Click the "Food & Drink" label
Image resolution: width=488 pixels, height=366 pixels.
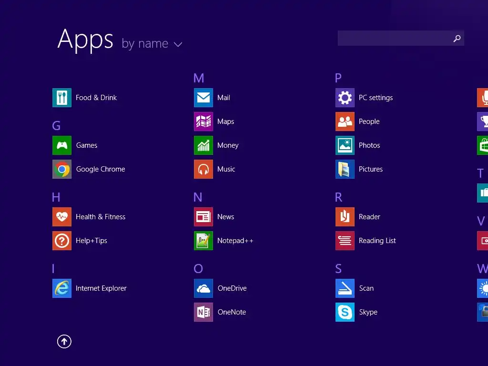96,98
